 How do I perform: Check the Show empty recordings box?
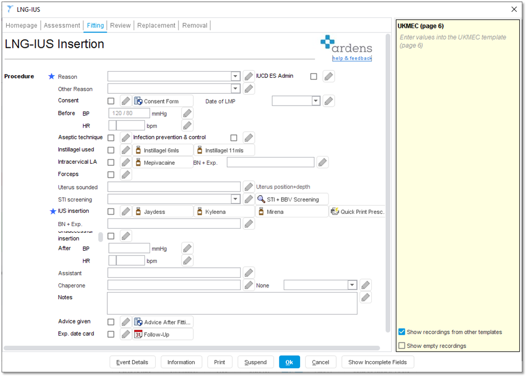(x=402, y=346)
